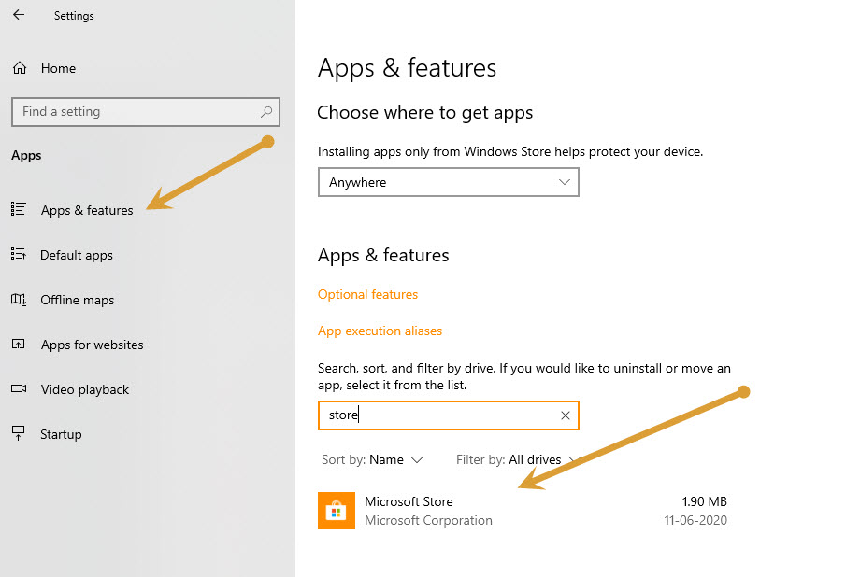The image size is (846, 577).
Task: Click the Video playback camera icon
Action: click(19, 388)
